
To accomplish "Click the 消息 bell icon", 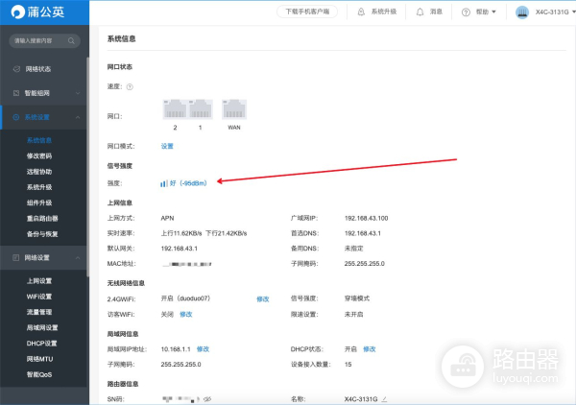I will coord(420,12).
